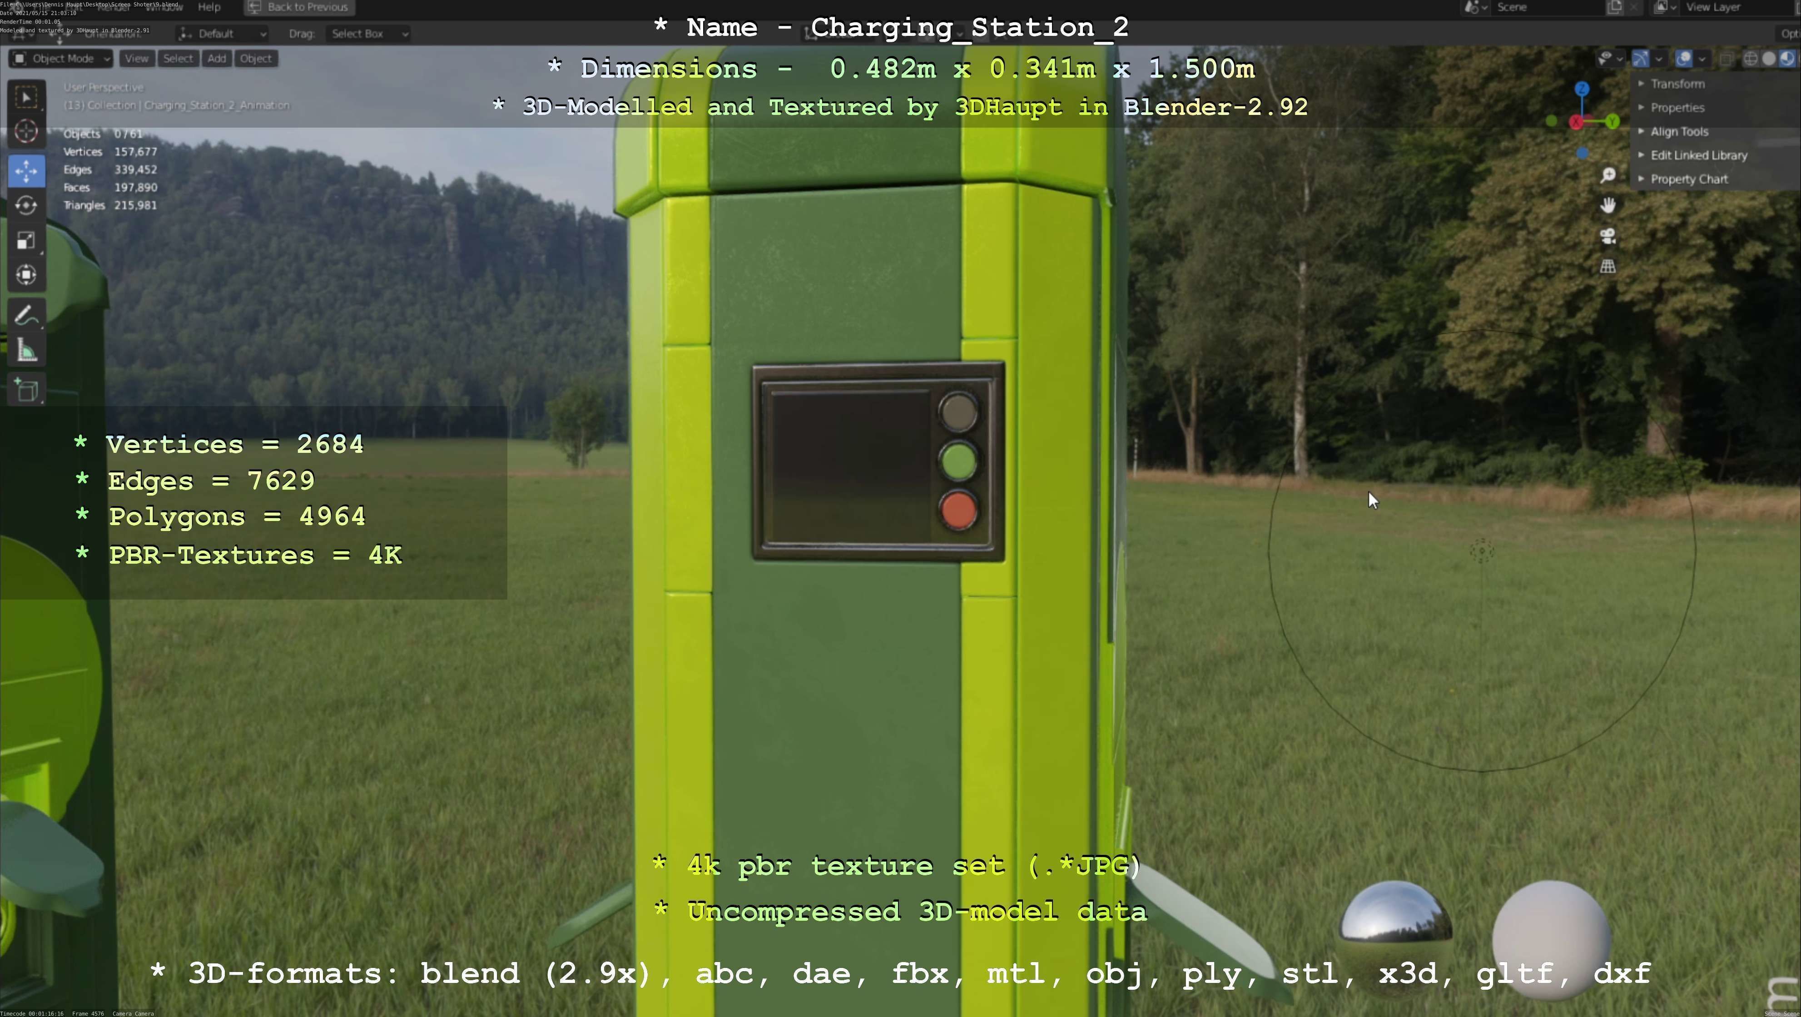Image resolution: width=1801 pixels, height=1017 pixels.
Task: Open the Help menu
Action: [x=209, y=7]
